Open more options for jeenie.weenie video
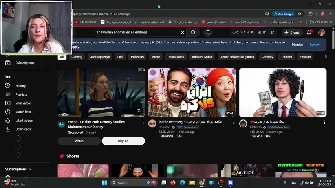335x188 pixels. click(234, 122)
